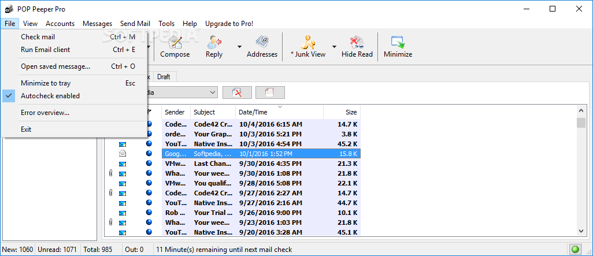This screenshot has width=593, height=256.
Task: Click the next mail check countdown text
Action: tap(224, 250)
